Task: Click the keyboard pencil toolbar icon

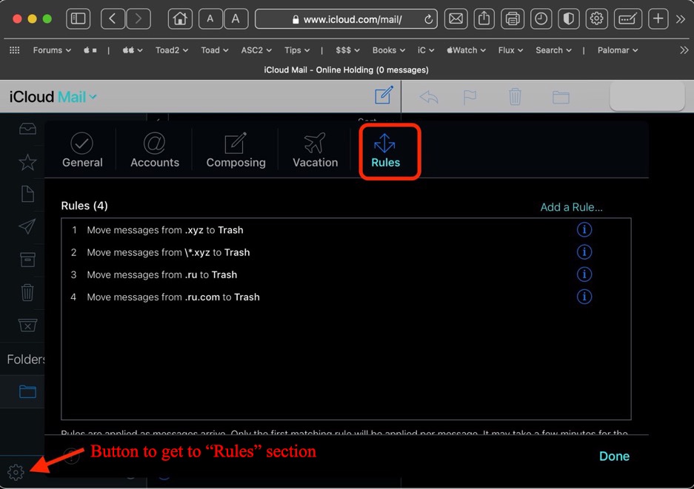Action: click(x=627, y=18)
